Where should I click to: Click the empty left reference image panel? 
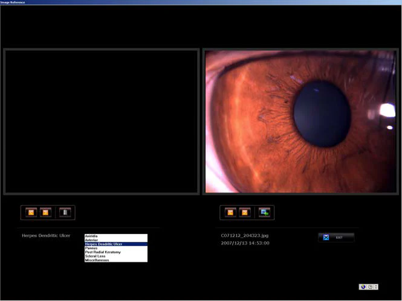[x=102, y=121]
